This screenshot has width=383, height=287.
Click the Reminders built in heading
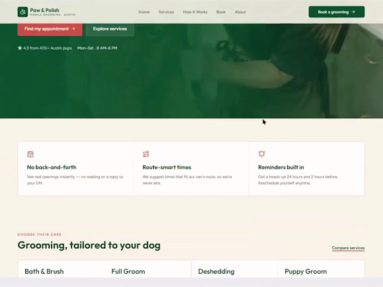(281, 167)
